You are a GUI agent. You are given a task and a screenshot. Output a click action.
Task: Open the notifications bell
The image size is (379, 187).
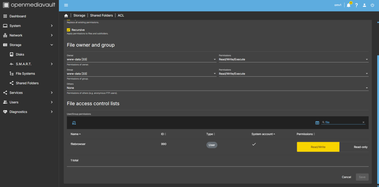tap(348, 5)
